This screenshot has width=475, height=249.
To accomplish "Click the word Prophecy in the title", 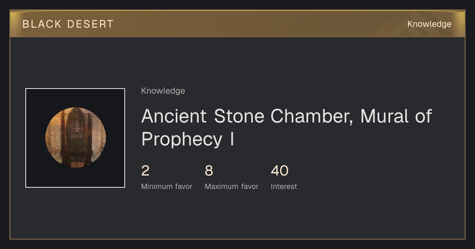I will [182, 140].
